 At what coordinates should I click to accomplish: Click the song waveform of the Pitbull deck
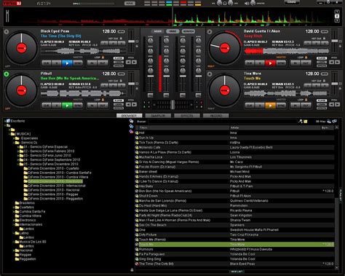click(x=83, y=93)
